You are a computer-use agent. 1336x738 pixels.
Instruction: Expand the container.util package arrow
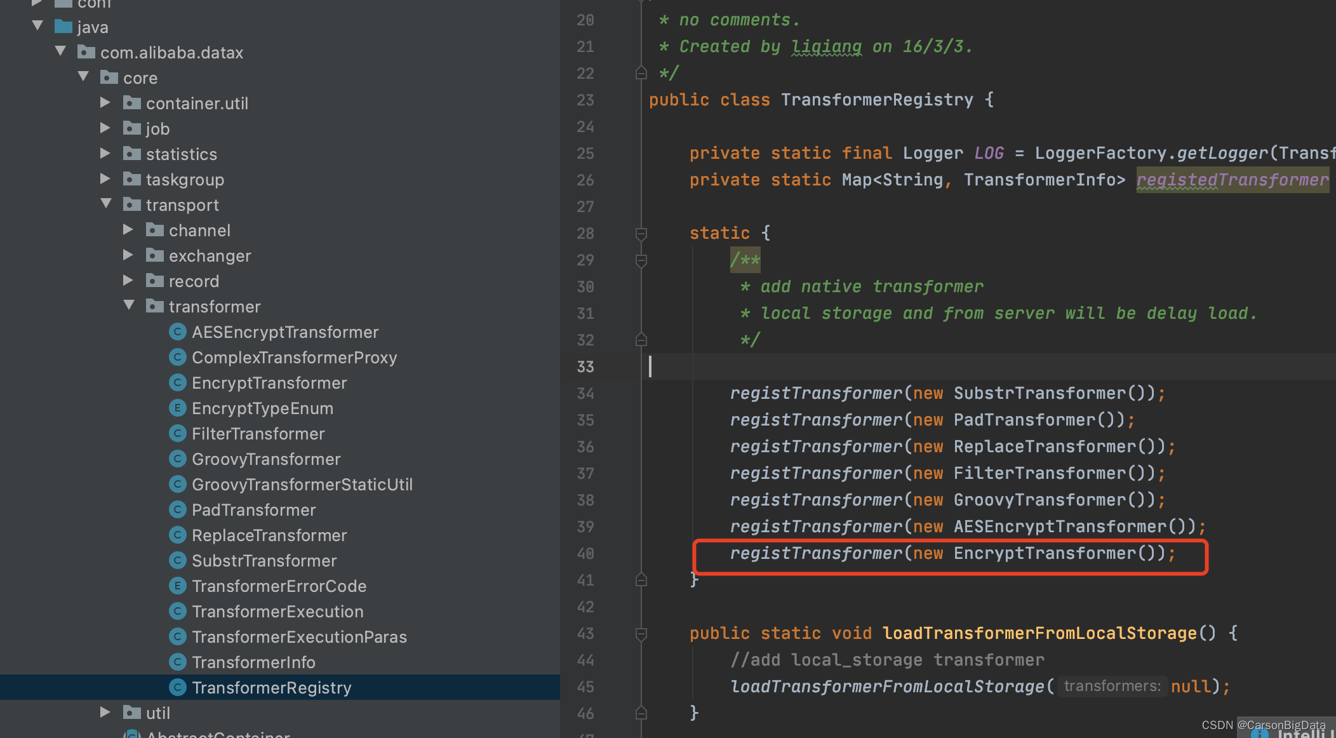coord(105,103)
